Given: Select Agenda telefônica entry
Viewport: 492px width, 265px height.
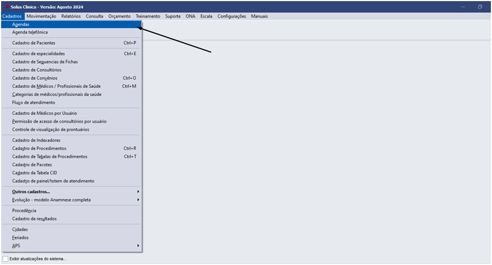Looking at the screenshot, I should 71,32.
